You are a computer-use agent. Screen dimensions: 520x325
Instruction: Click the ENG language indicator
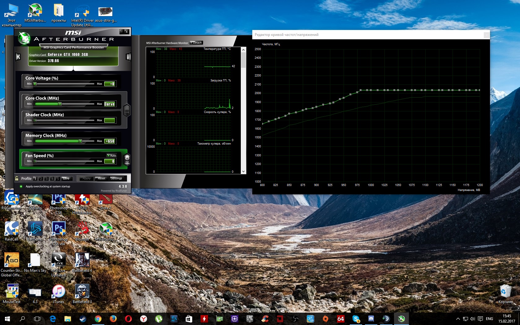489,319
